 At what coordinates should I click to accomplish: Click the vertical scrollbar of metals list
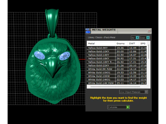pyautogui.click(x=149, y=52)
